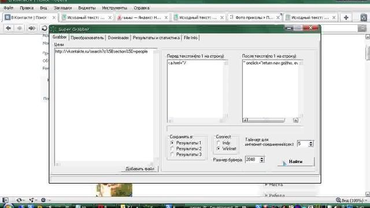This screenshot has width=370, height=208.
Task: Close the Яндекс tab
Action: pos(166,18)
